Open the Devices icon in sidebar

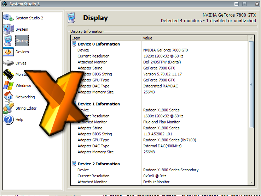(8, 52)
